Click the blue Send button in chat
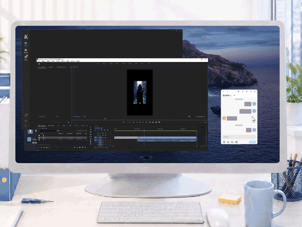Screen dimensions: 302x227 click(x=253, y=142)
